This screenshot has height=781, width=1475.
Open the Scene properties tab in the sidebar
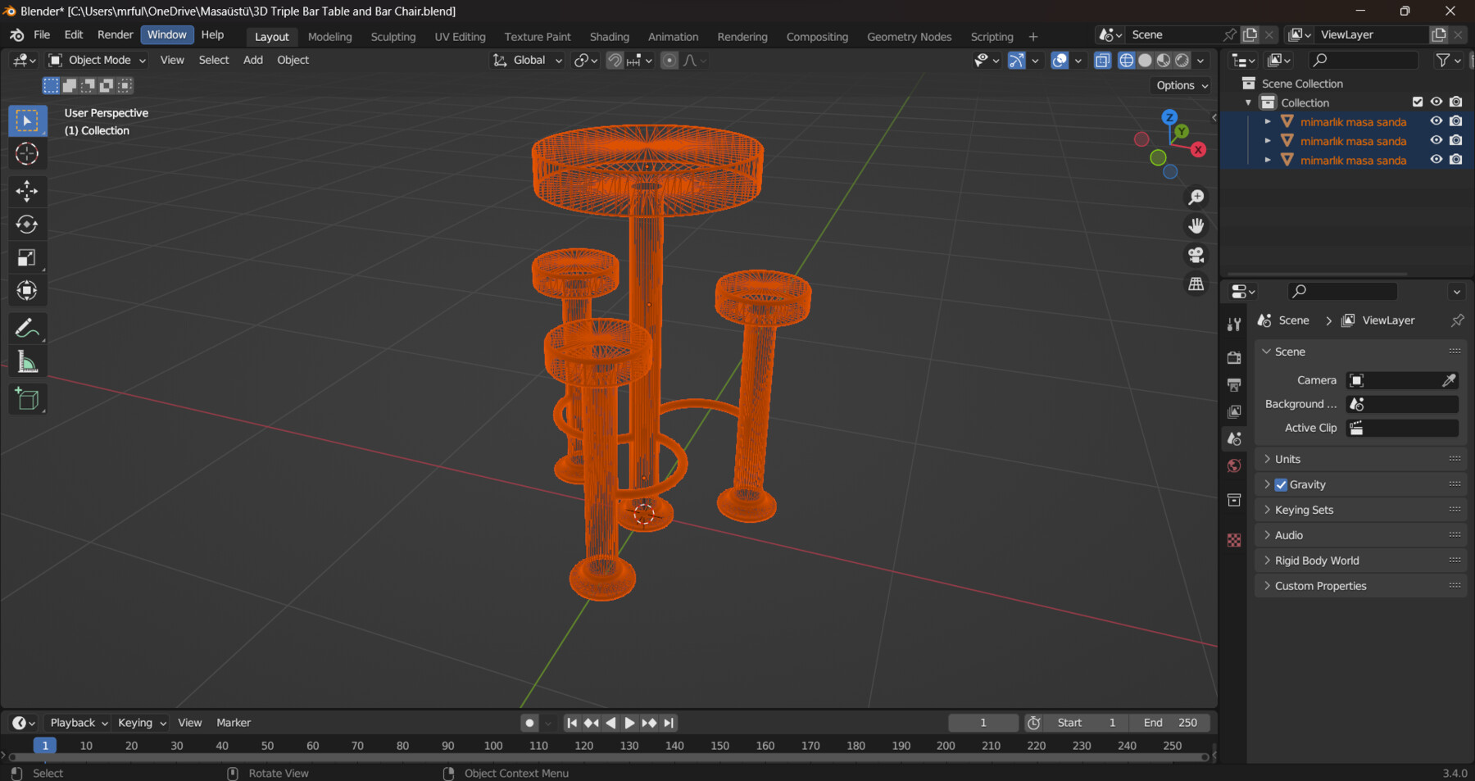click(1234, 438)
